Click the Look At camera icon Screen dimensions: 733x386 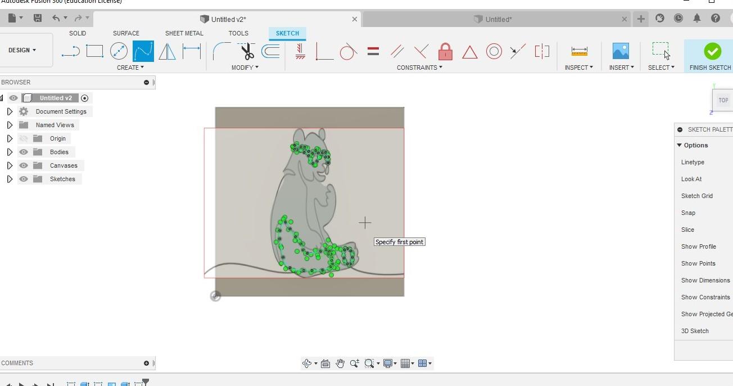[325, 363]
